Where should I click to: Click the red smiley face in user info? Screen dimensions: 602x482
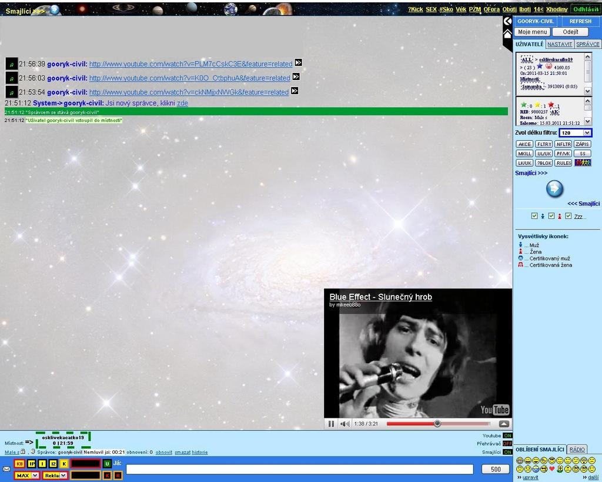[549, 66]
